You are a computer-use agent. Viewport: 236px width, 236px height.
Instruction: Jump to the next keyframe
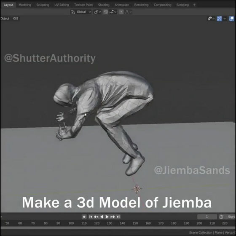tap(113, 217)
